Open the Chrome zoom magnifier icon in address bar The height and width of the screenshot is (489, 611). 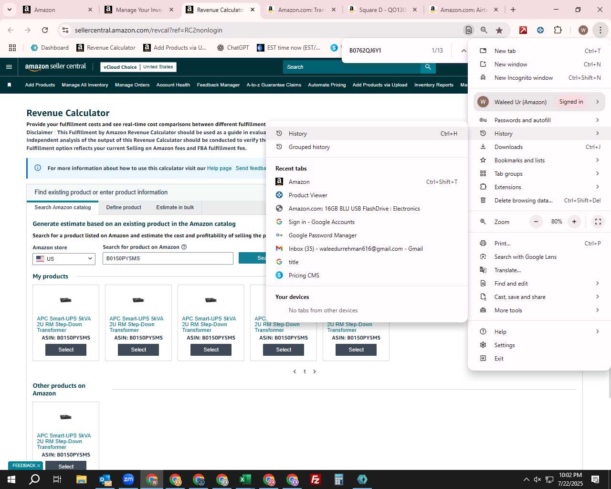[484, 30]
